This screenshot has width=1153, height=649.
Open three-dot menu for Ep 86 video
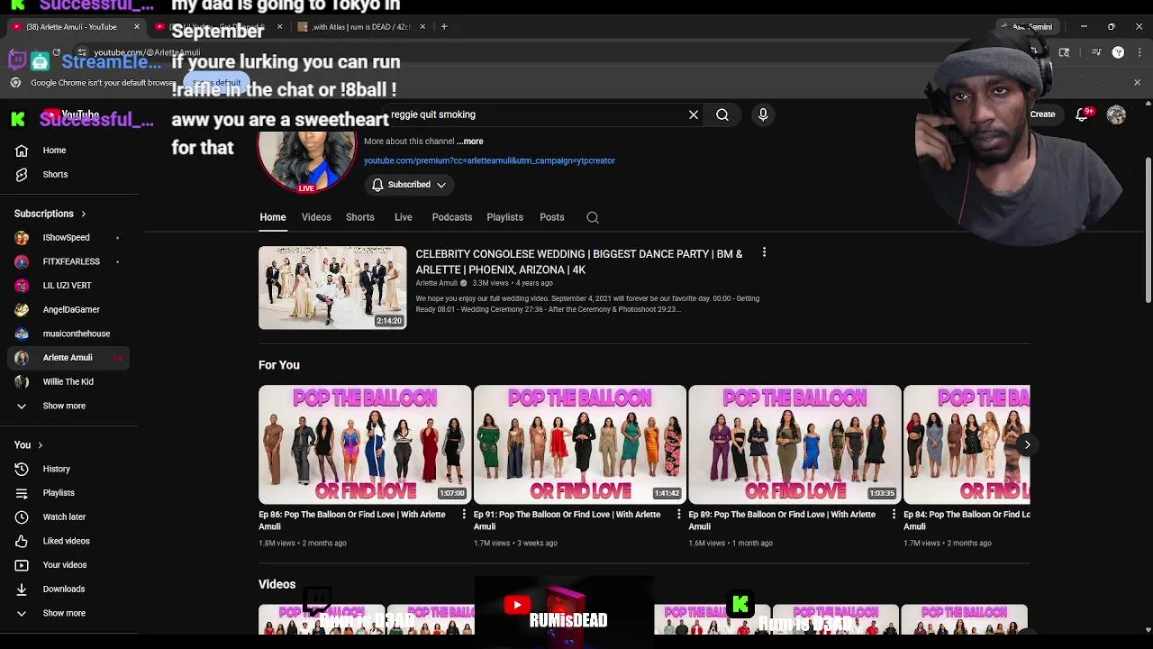point(464,514)
